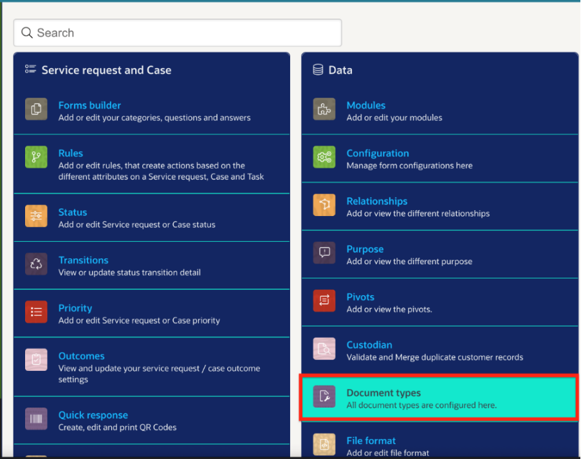
Task: Click the red Pivots icon
Action: 324,300
